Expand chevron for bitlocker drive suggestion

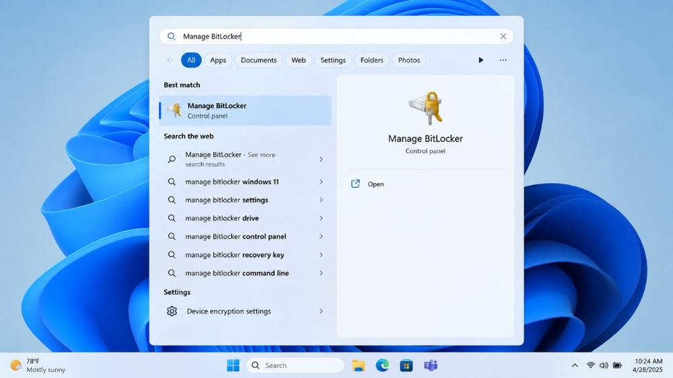pyautogui.click(x=321, y=219)
